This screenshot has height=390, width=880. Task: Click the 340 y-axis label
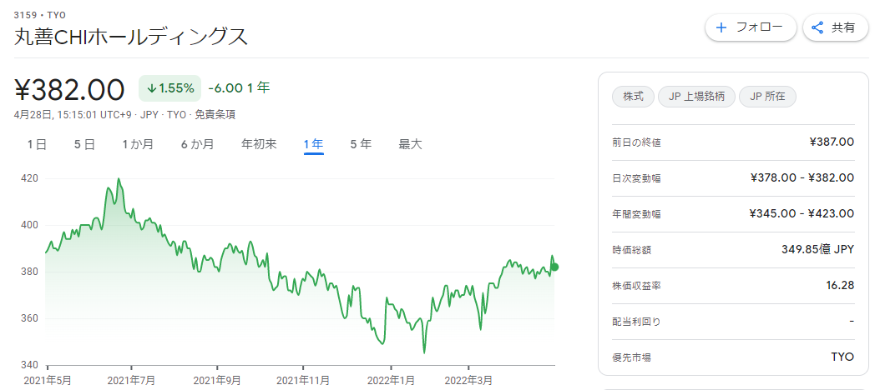point(29,365)
